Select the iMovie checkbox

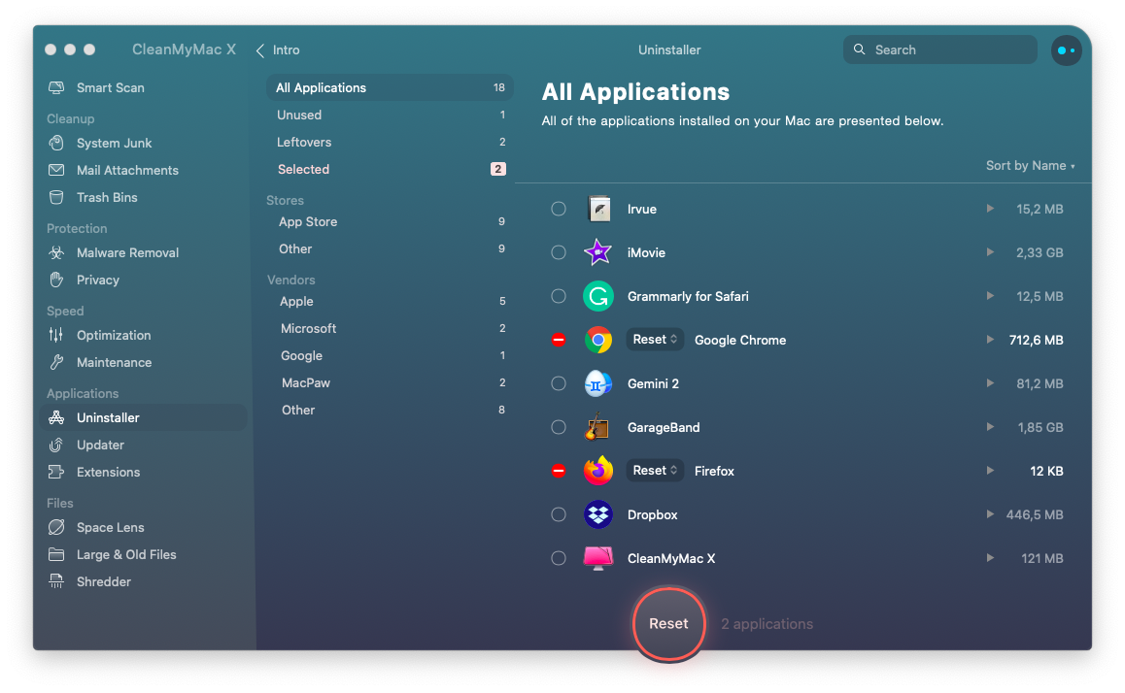coord(559,252)
